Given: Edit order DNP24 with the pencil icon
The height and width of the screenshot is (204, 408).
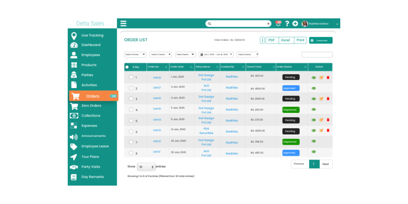Looking at the screenshot, I should point(322,120).
